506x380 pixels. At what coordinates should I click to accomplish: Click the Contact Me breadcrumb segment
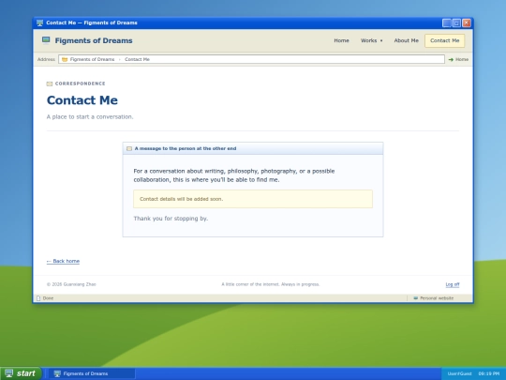pos(137,59)
